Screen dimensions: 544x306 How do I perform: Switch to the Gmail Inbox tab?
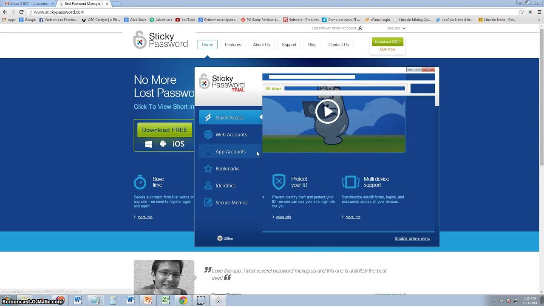[28, 3]
